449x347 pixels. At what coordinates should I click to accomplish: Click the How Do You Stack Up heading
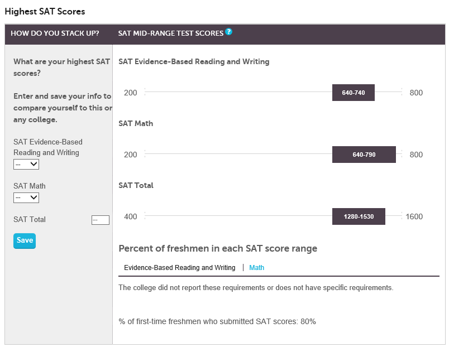coord(55,33)
